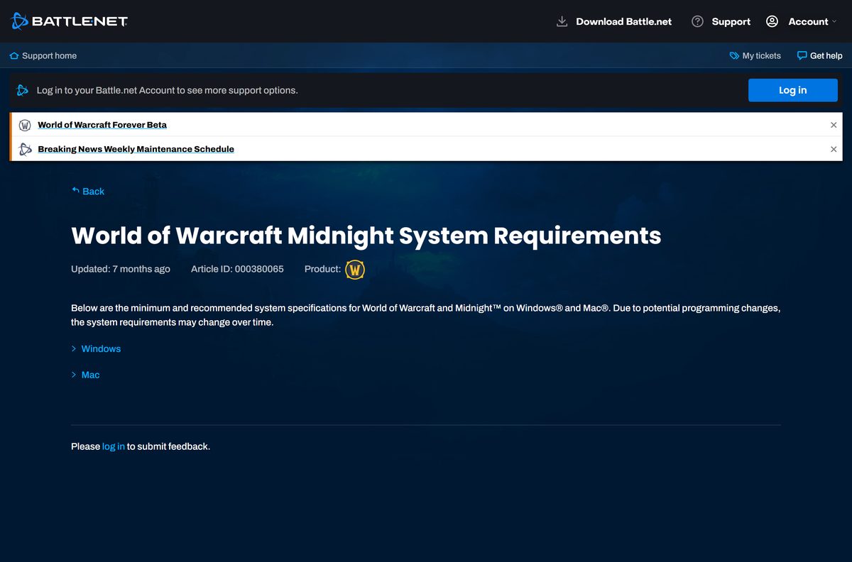
Task: Open Get help
Action: tap(826, 55)
